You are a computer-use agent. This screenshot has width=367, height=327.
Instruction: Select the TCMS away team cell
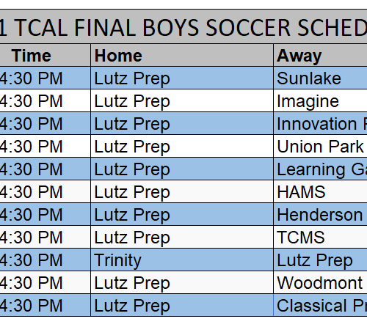pos(320,238)
